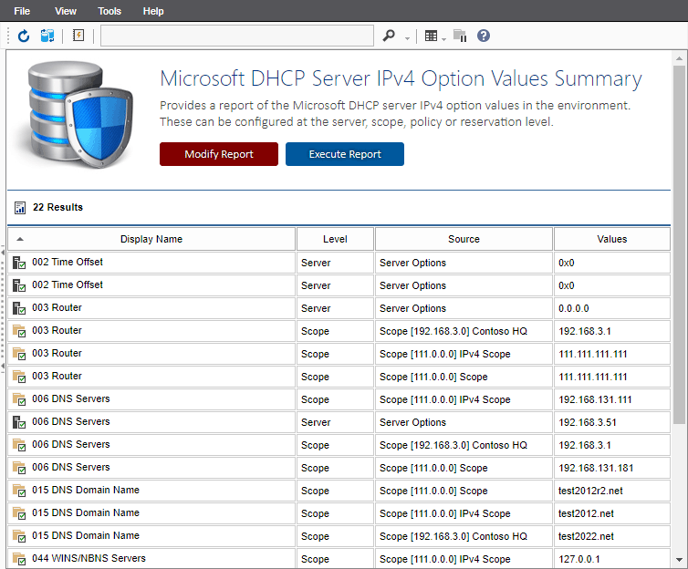Click the server icon of the 006 DNS Servers Server Options row
Viewport: 688px width, 569px height.
[x=19, y=422]
